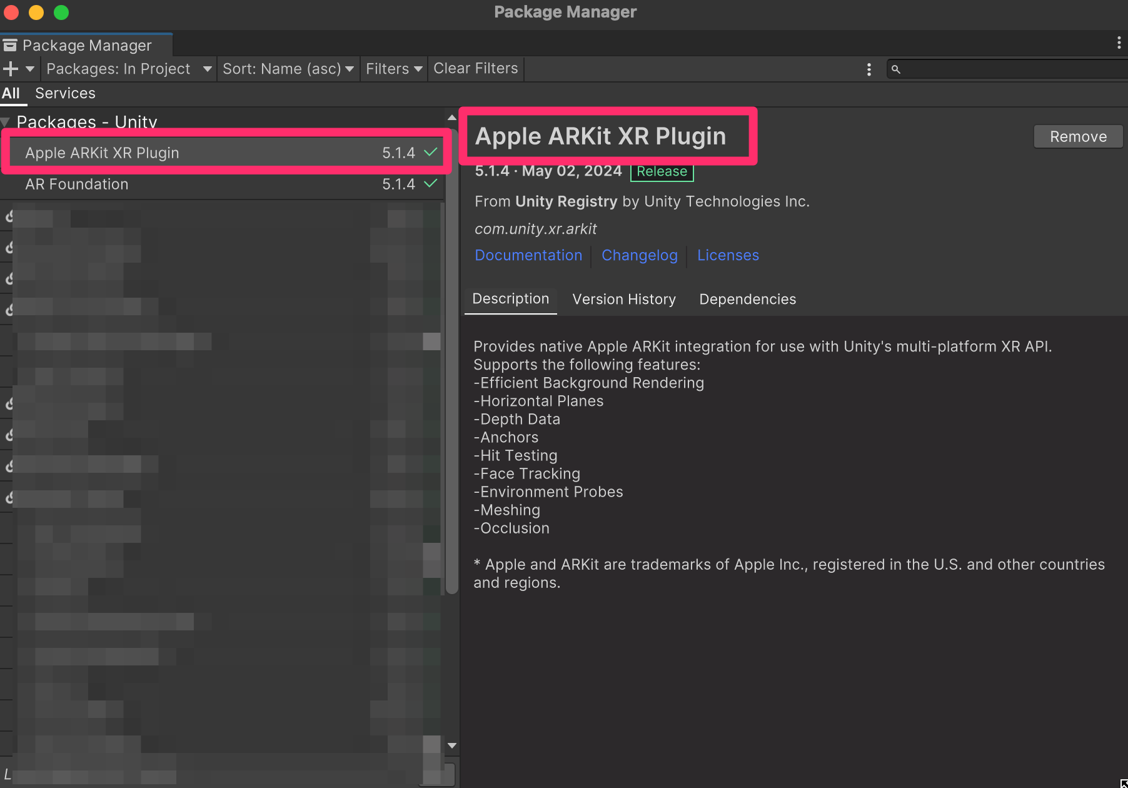Click the '-Efficient Background Rendering' feature line

pyautogui.click(x=589, y=383)
